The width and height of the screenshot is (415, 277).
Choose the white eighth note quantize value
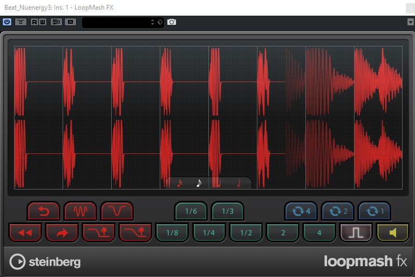[199, 183]
